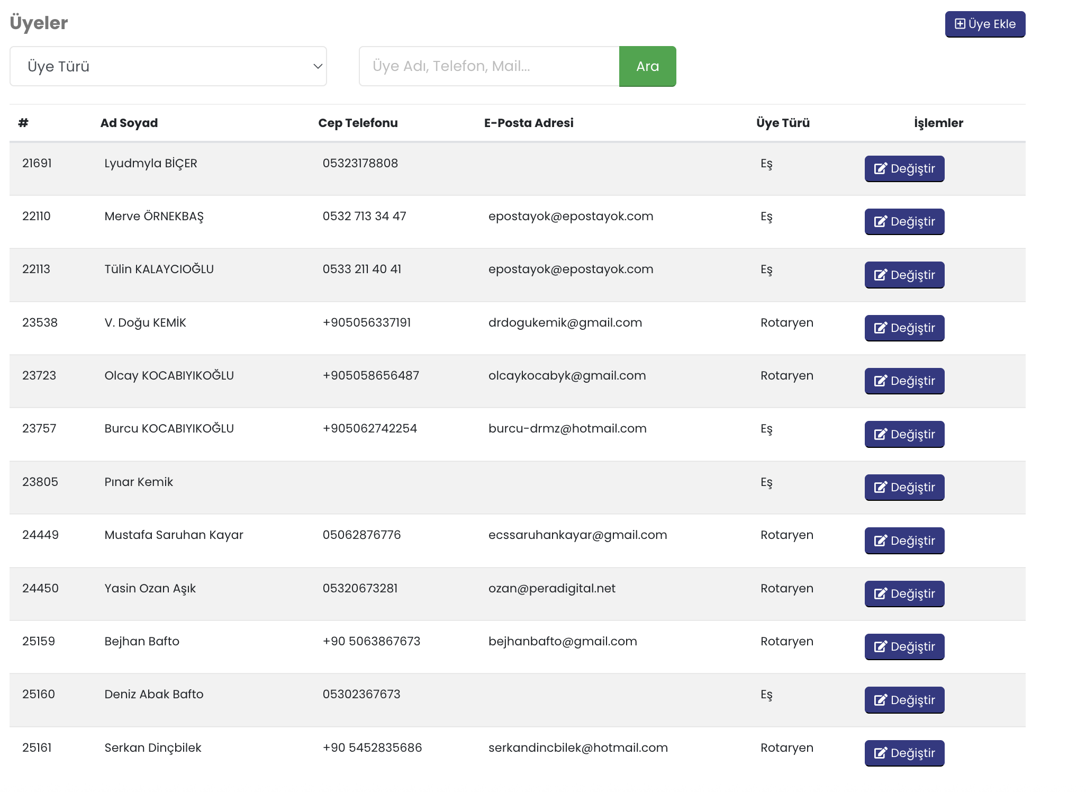This screenshot has width=1086, height=792.
Task: Click the Ad Soyad column header
Action: click(x=129, y=123)
